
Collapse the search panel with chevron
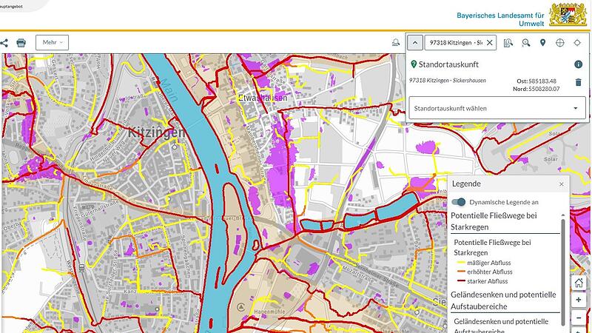415,43
